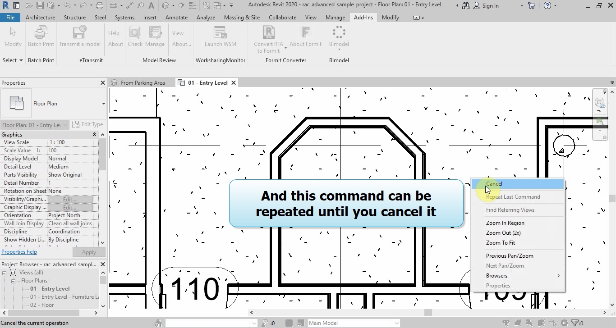Close the Properties palette
Screen dimensions: 616x328
pyautogui.click(x=103, y=83)
